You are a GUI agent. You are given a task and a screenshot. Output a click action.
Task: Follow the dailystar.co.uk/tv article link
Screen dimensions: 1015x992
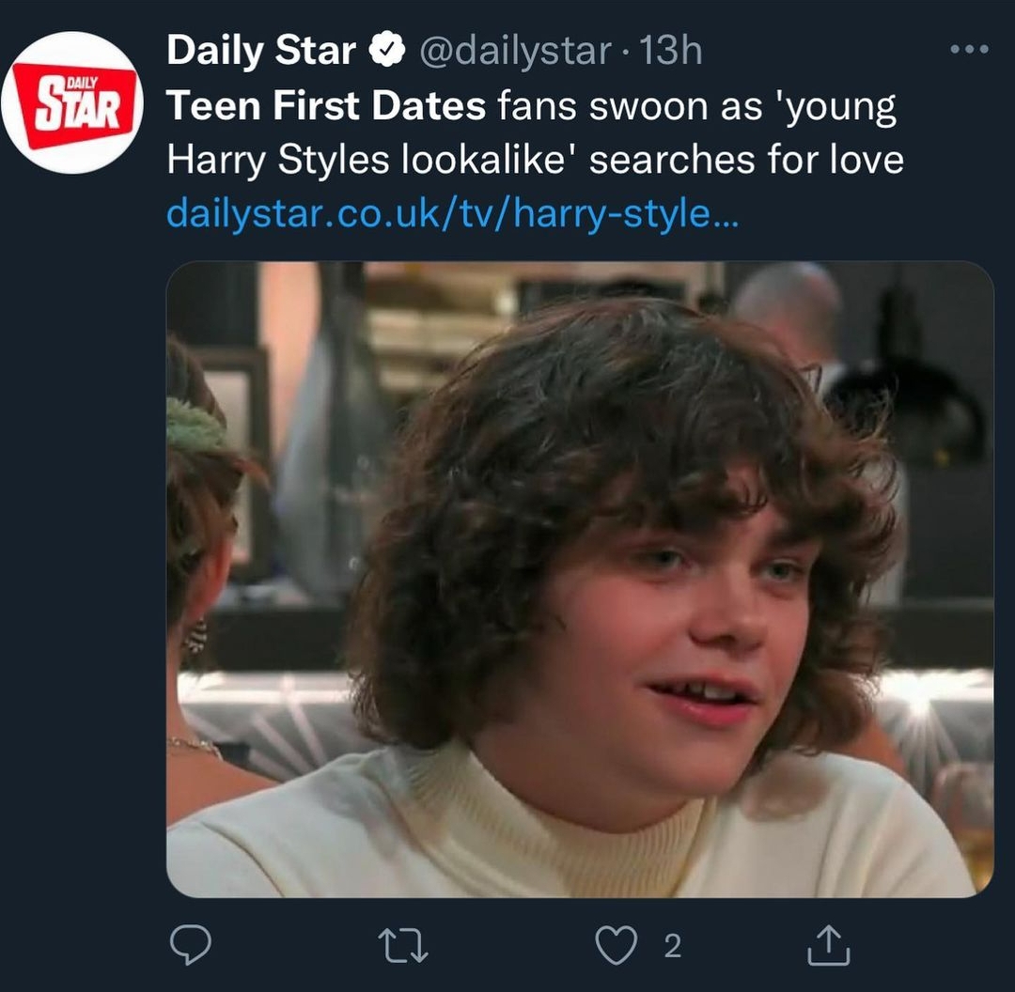pos(453,215)
